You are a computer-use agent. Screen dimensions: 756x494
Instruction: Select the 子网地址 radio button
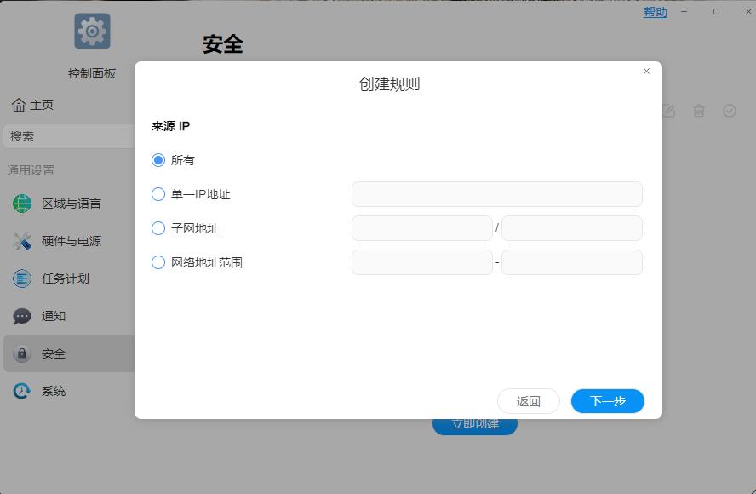pyautogui.click(x=157, y=228)
